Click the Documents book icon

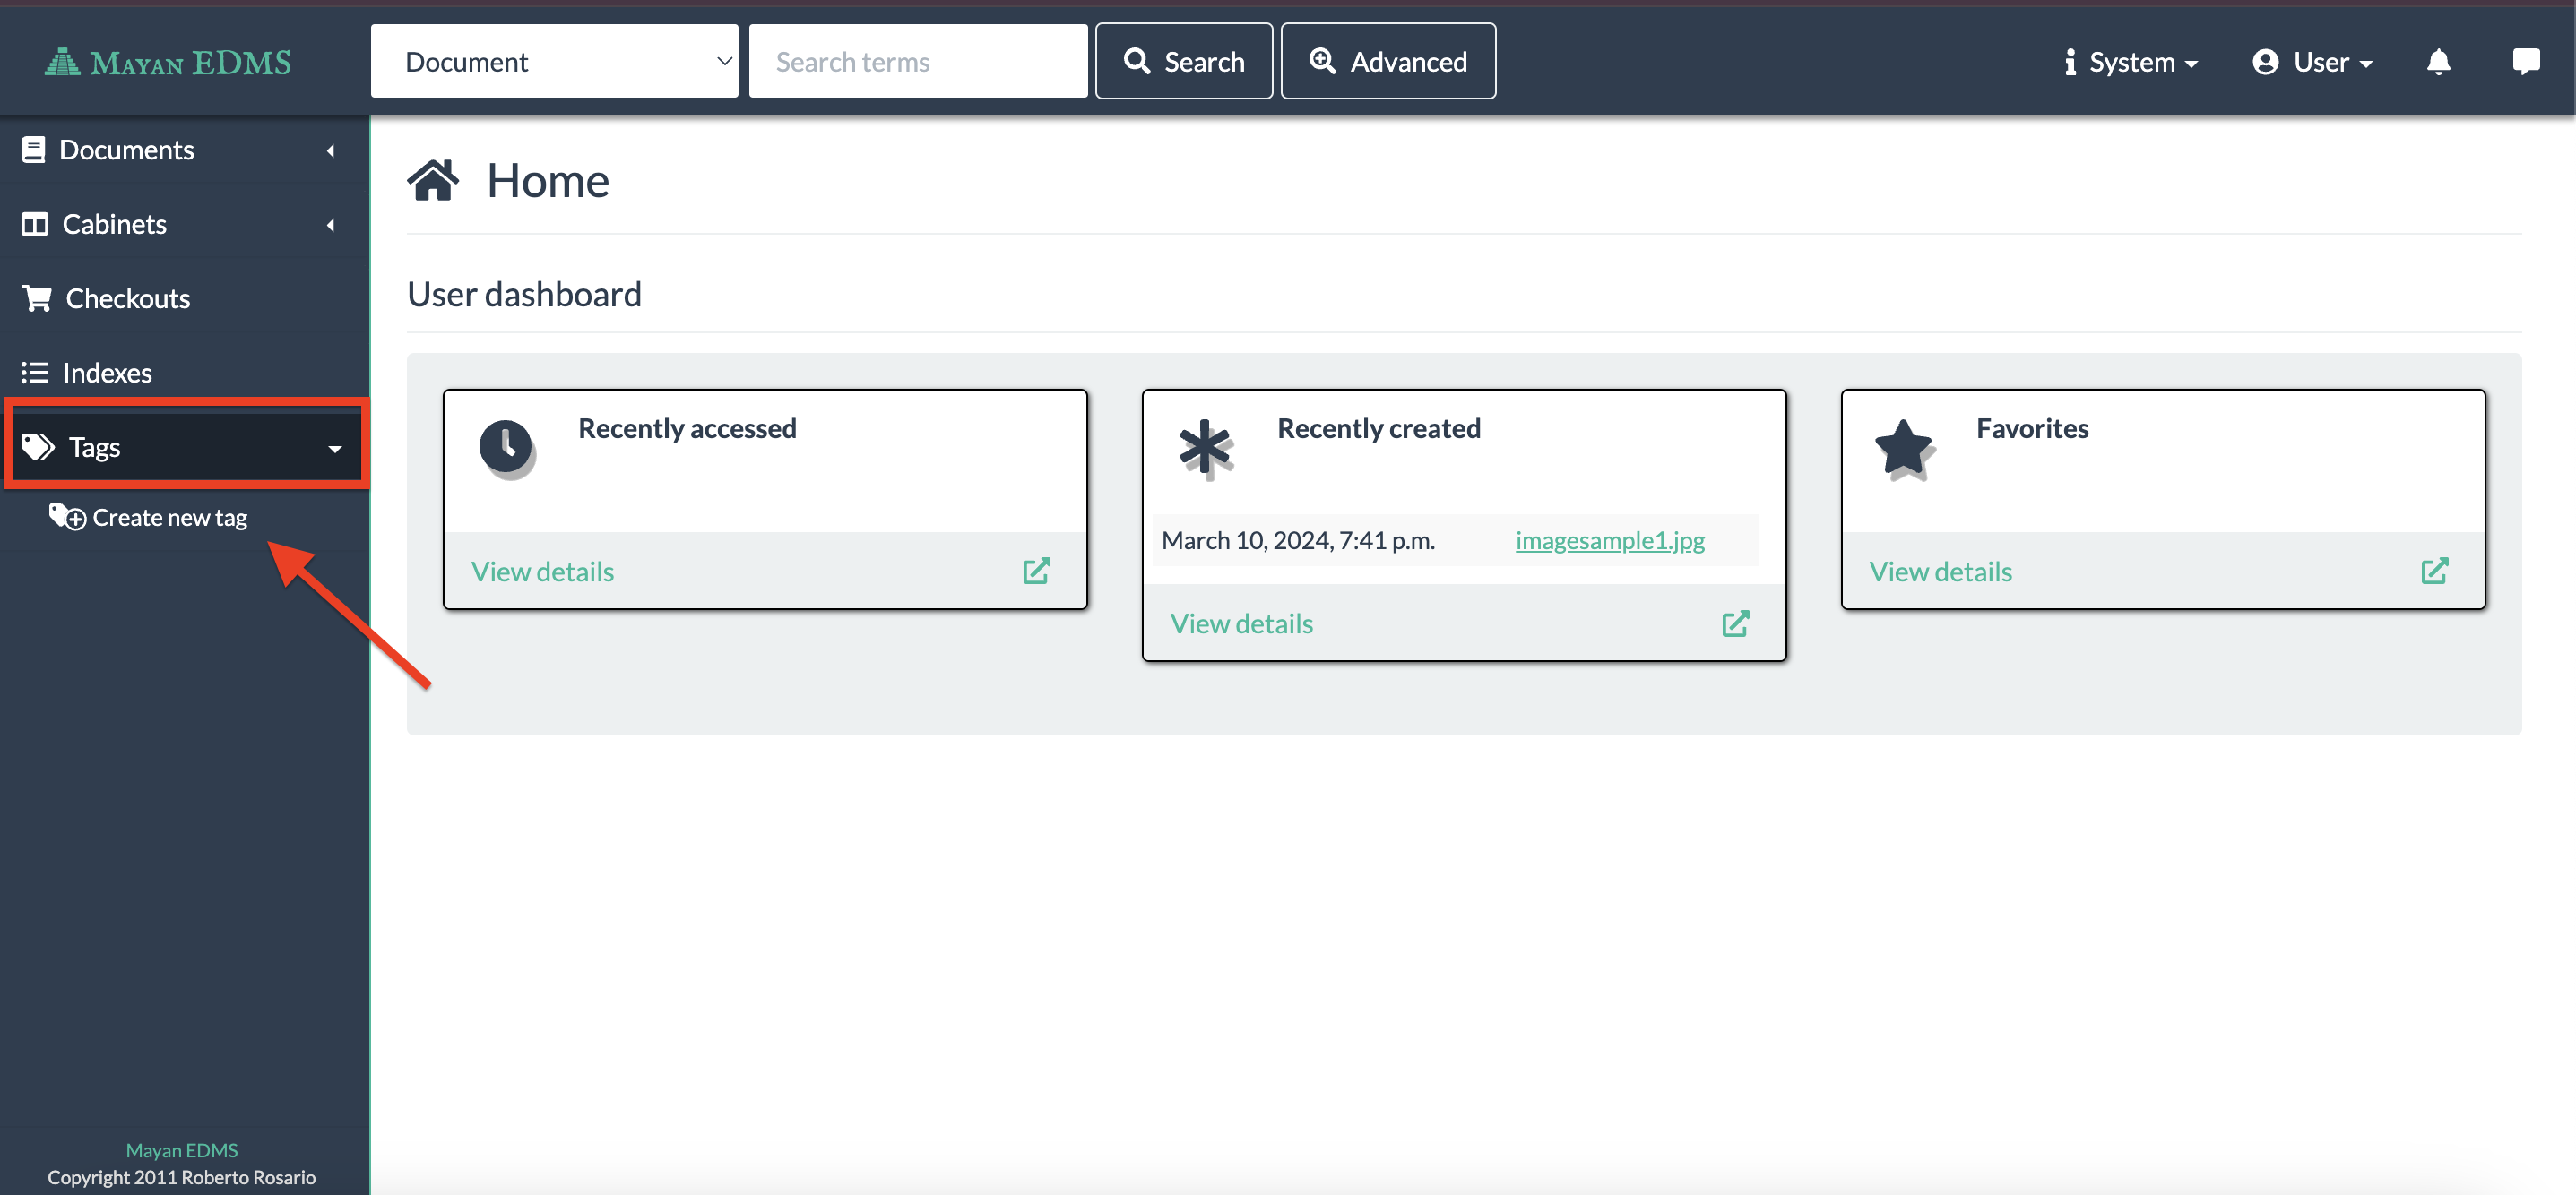point(33,150)
